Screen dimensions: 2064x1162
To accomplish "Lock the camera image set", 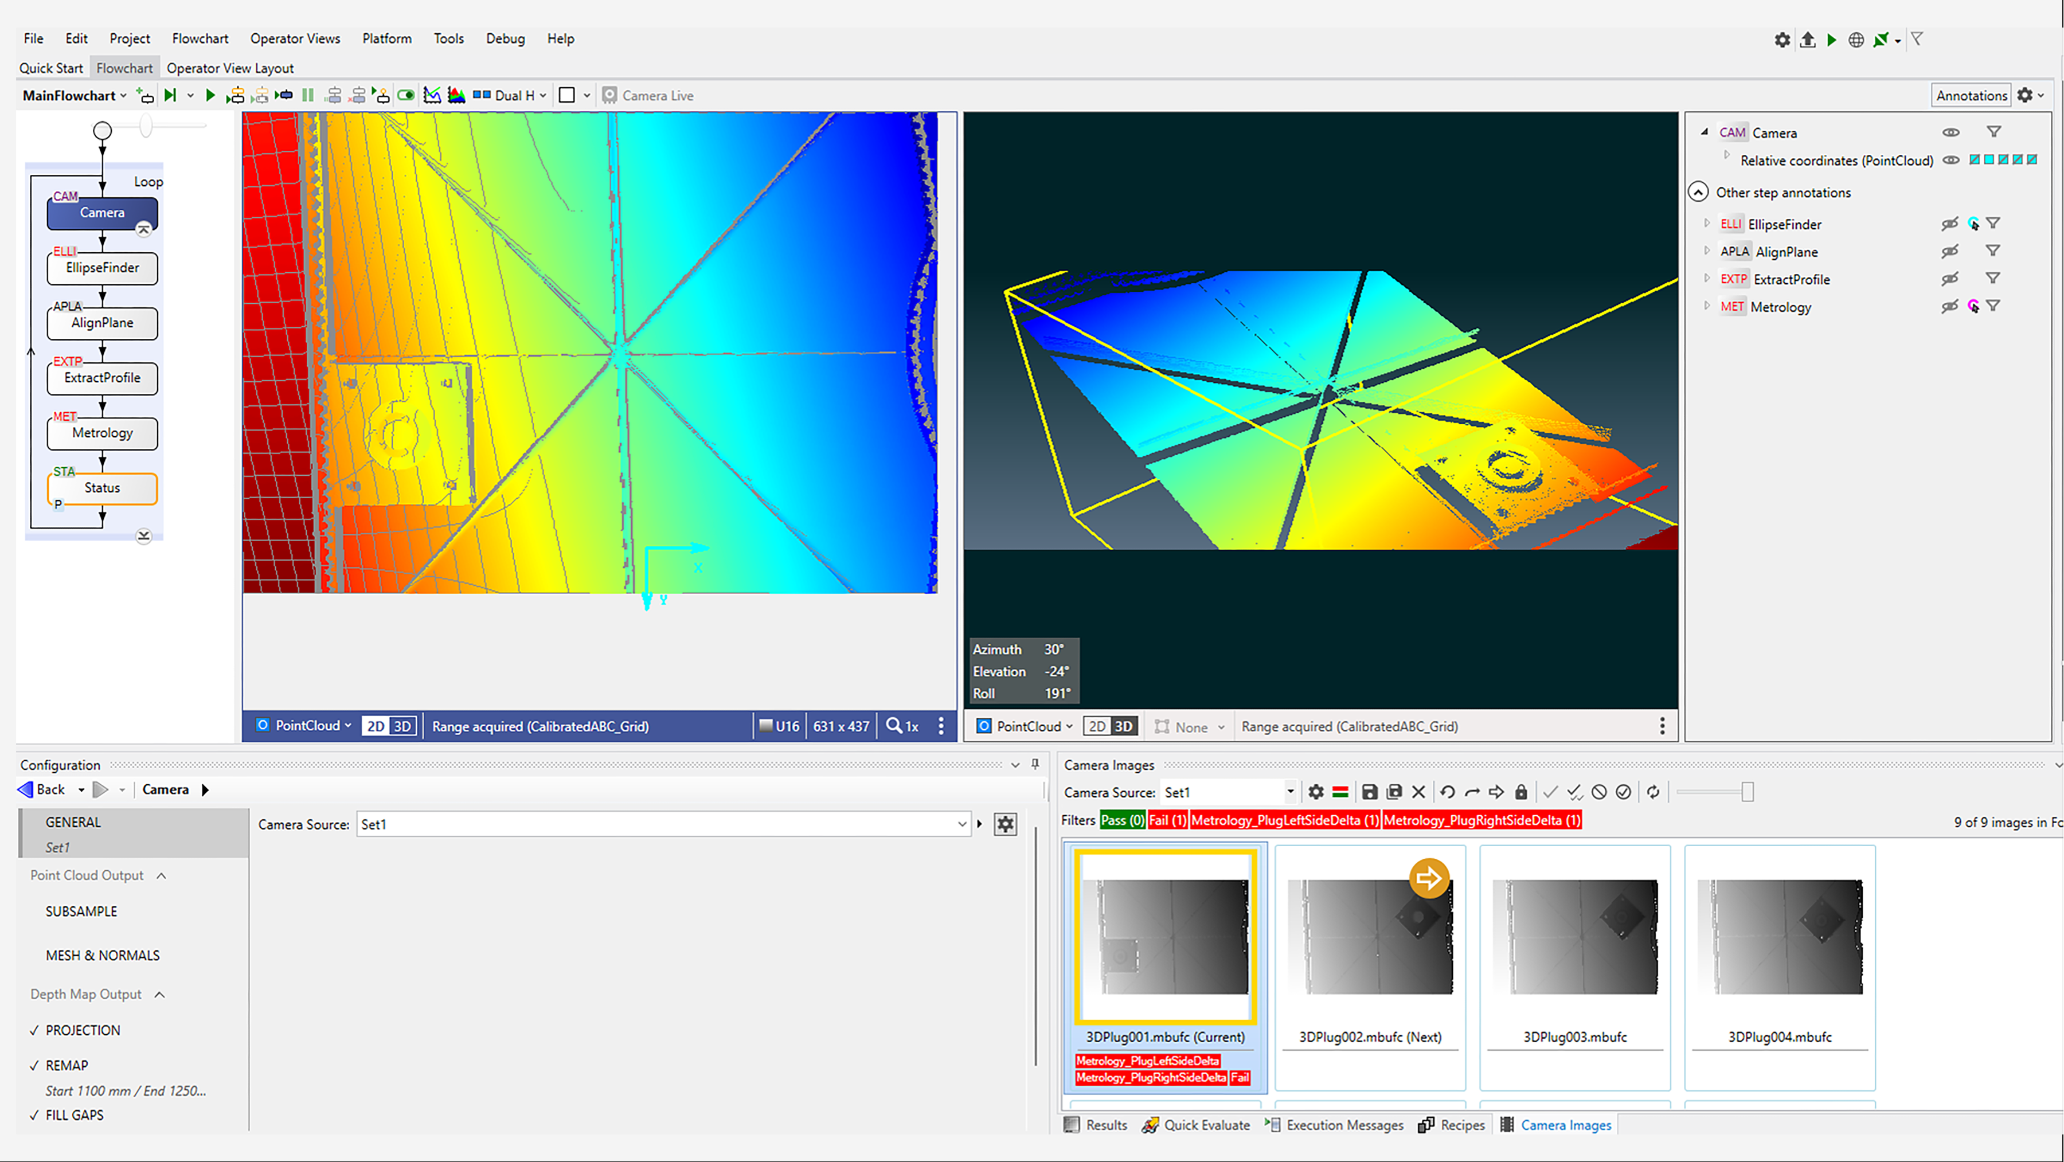I will pos(1520,792).
